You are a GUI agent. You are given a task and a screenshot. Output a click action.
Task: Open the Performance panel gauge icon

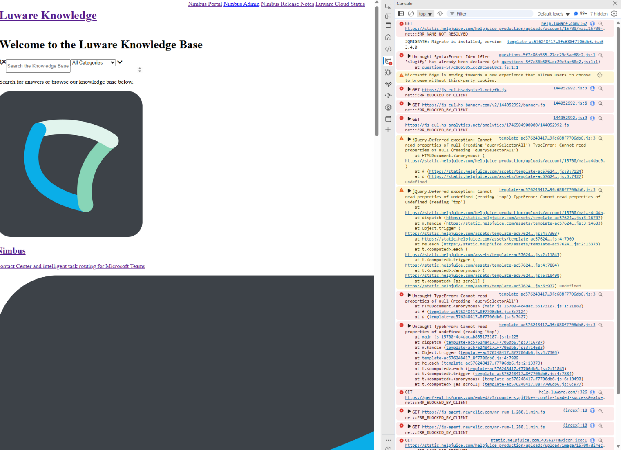point(388,96)
